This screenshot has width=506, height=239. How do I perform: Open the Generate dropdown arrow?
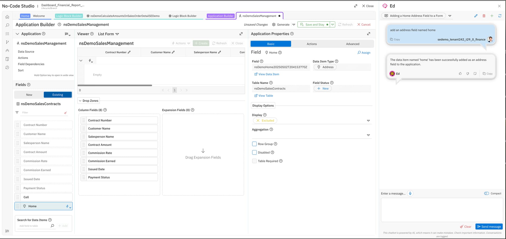pyautogui.click(x=294, y=24)
